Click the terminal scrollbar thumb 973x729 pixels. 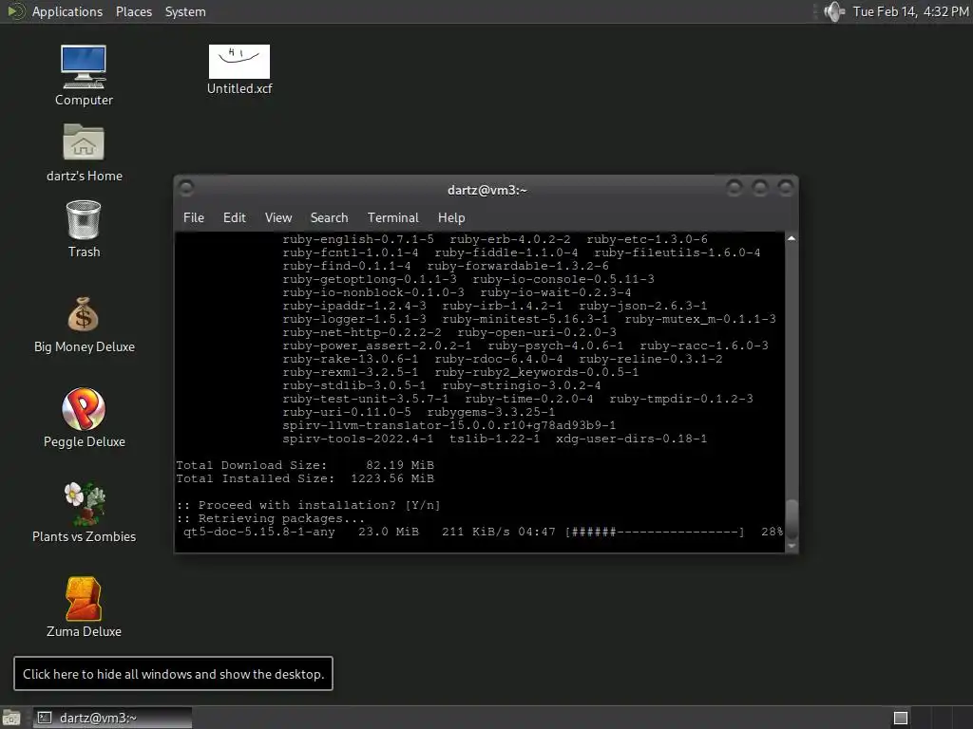tap(792, 519)
